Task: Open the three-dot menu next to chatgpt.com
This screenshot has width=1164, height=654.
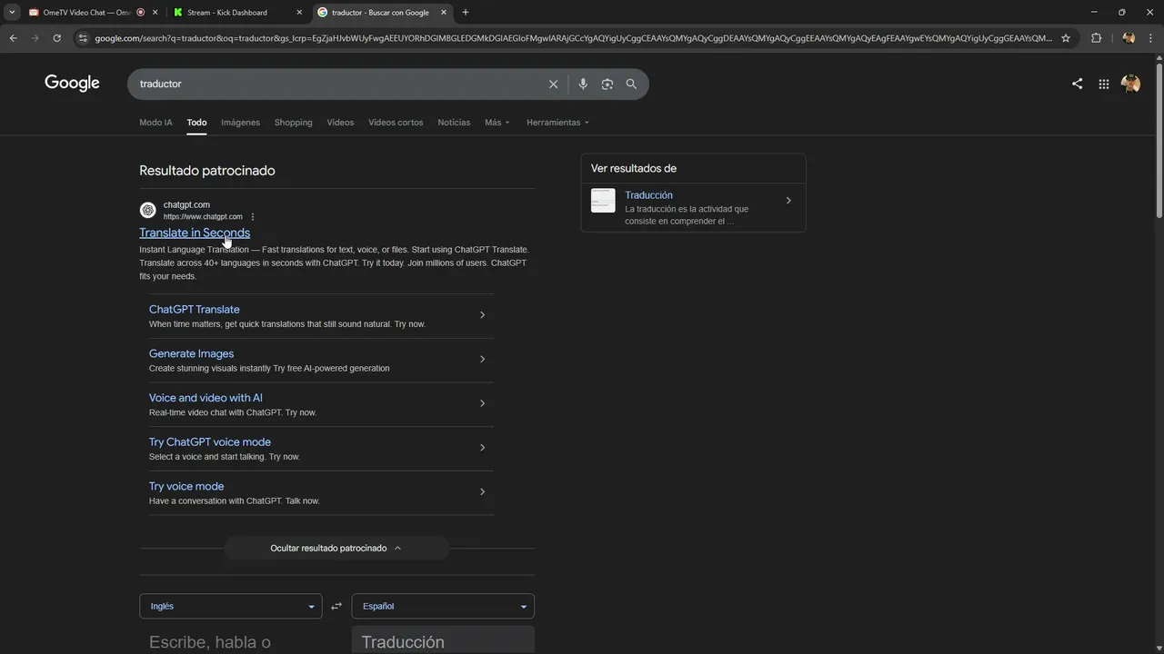Action: click(253, 217)
